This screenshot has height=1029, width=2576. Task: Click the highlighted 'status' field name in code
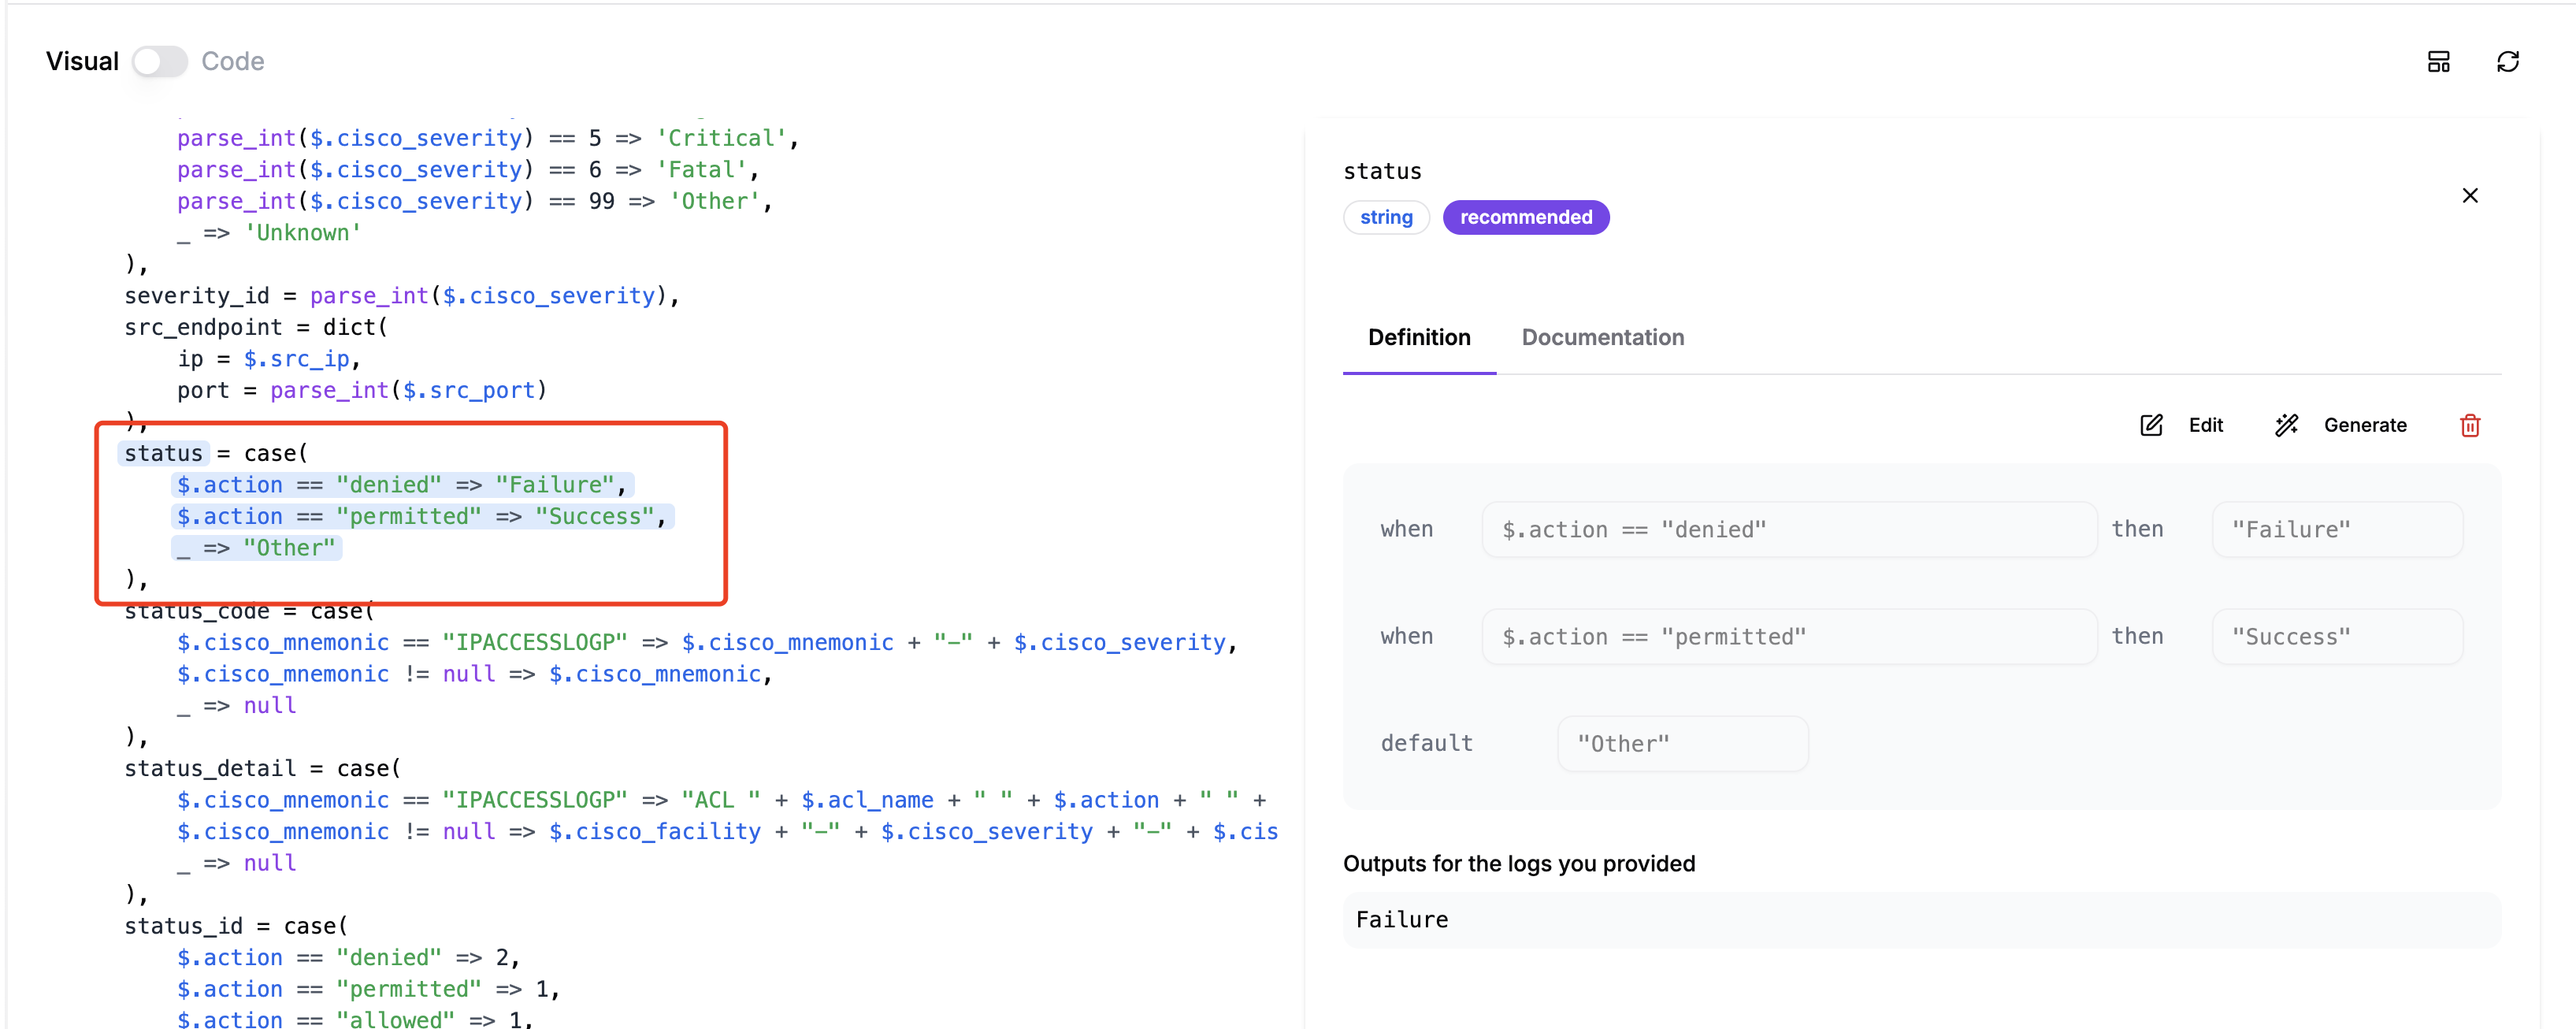[163, 453]
